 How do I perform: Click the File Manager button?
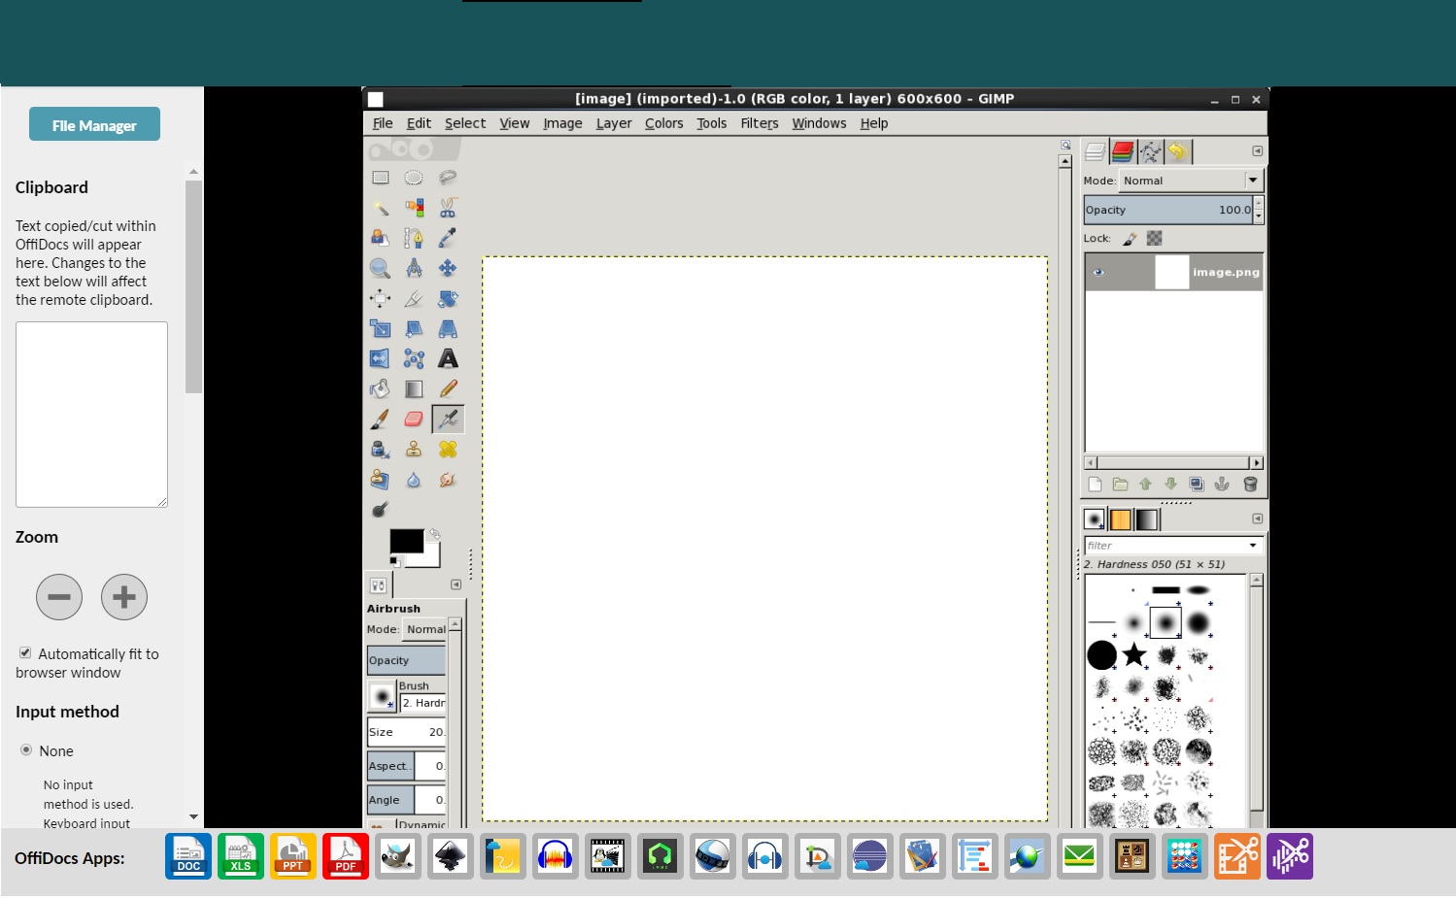(94, 123)
